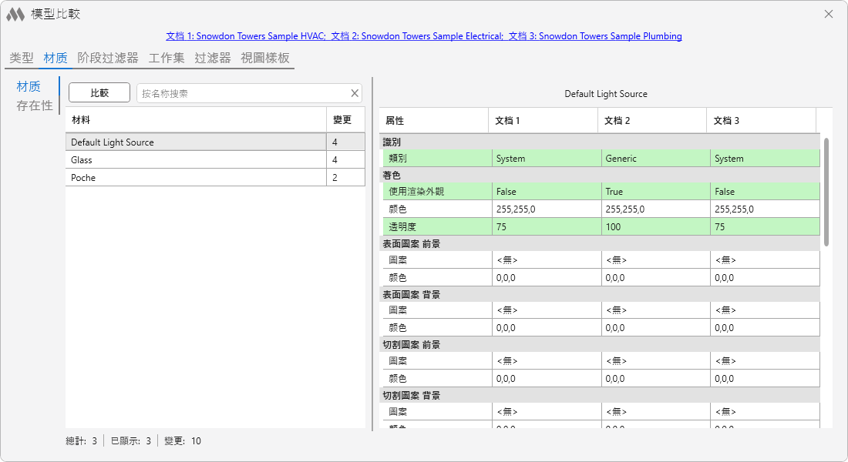Switch to the 过滤器 tab
The image size is (848, 462).
(213, 58)
